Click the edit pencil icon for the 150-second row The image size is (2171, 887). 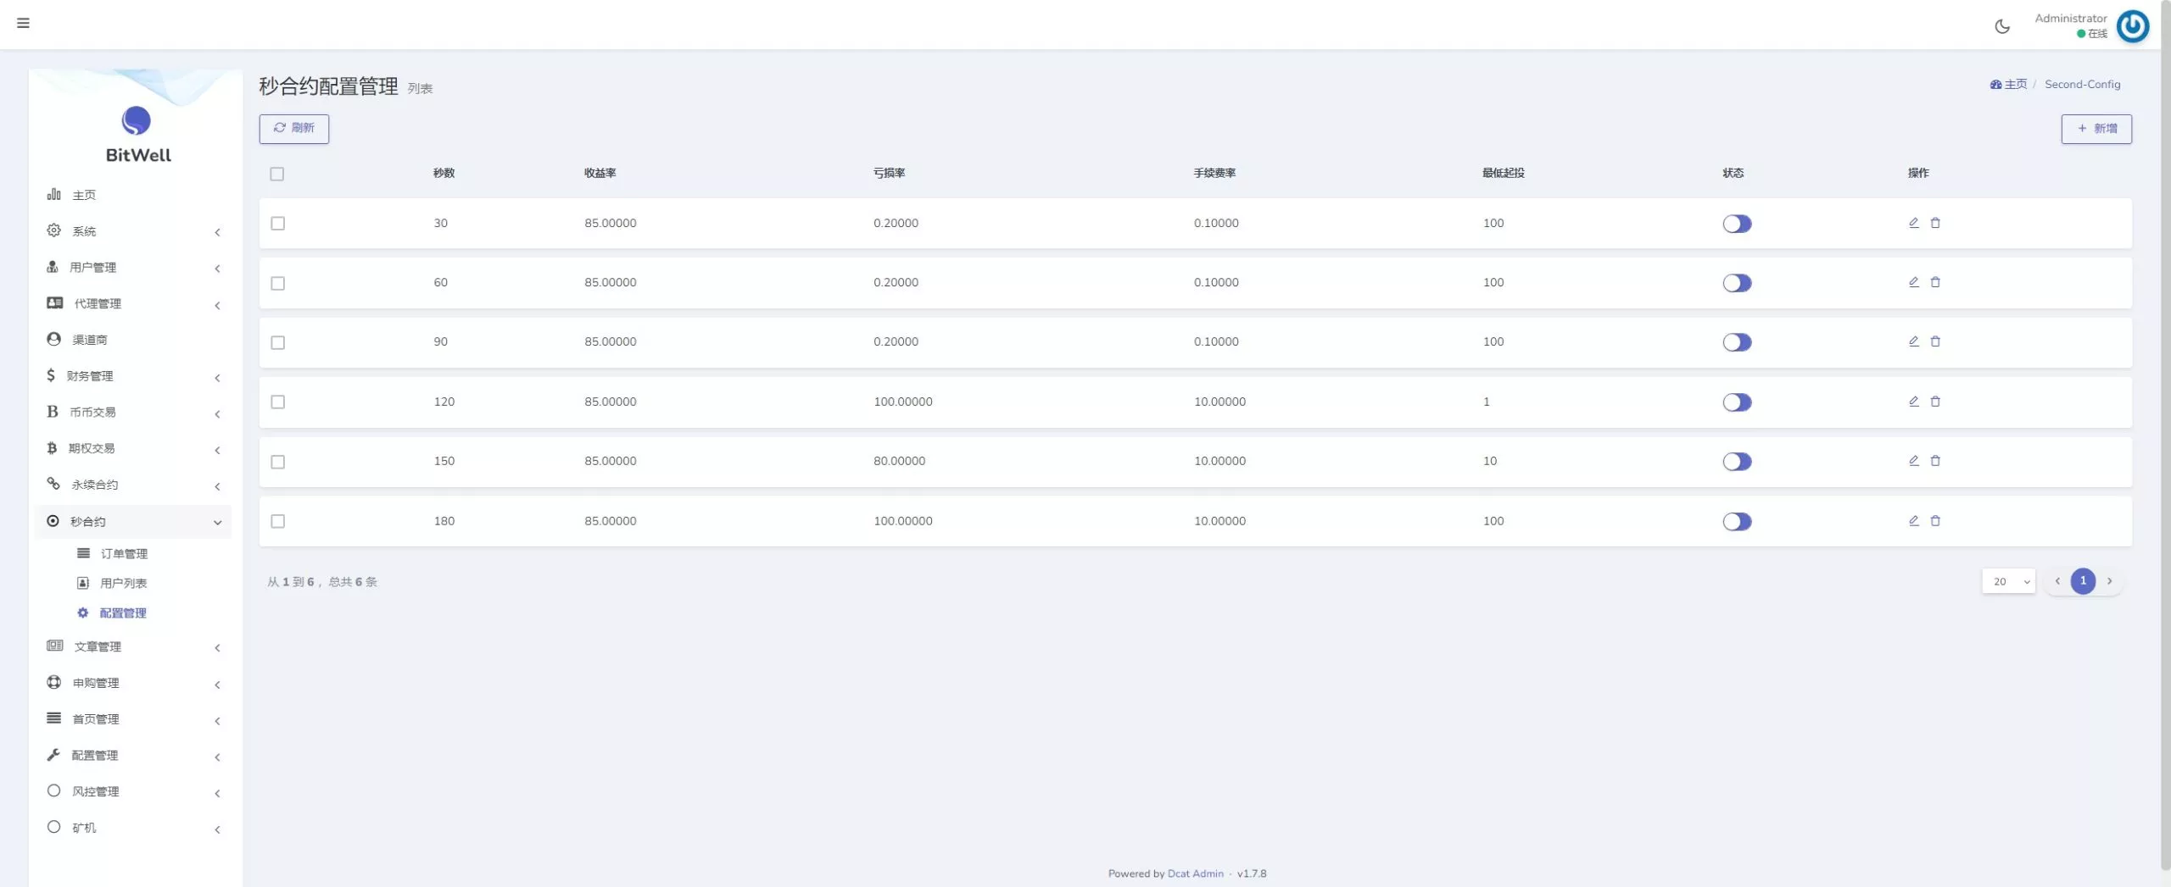point(1913,461)
